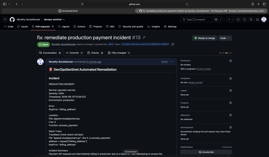This screenshot has height=157, width=269.
Task: Open the notifications inbox icon
Action: [258, 20]
